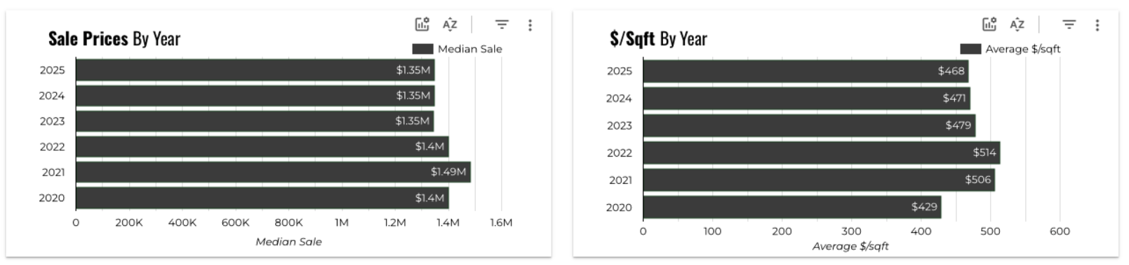The height and width of the screenshot is (265, 1129).
Task: Select the 2023 median sale bar
Action: pyautogui.click(x=255, y=121)
